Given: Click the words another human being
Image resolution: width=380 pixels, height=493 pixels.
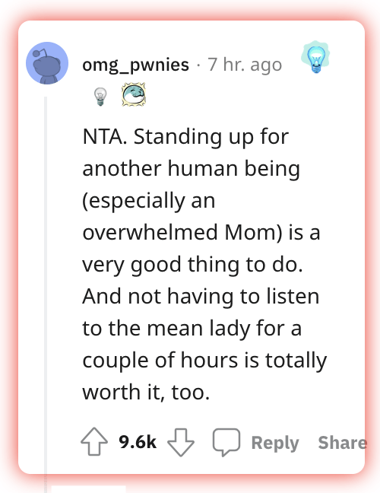Looking at the screenshot, I should pyautogui.click(x=192, y=169).
